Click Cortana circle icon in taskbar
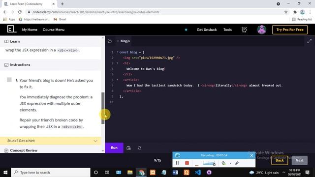 96,173
